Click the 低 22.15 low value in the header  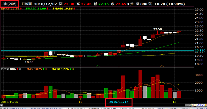click(101, 4)
